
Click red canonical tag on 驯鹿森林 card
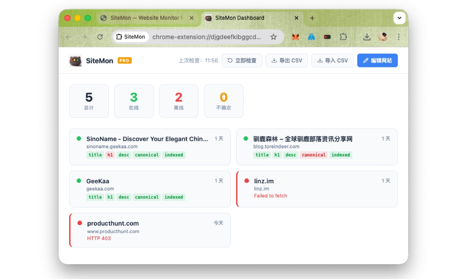314,155
